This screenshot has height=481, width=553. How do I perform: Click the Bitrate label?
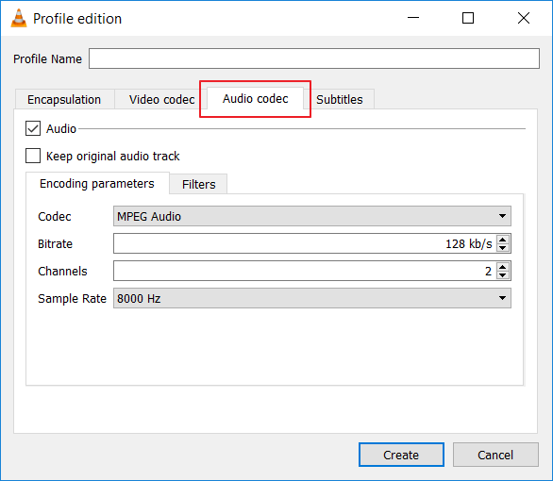coord(55,244)
